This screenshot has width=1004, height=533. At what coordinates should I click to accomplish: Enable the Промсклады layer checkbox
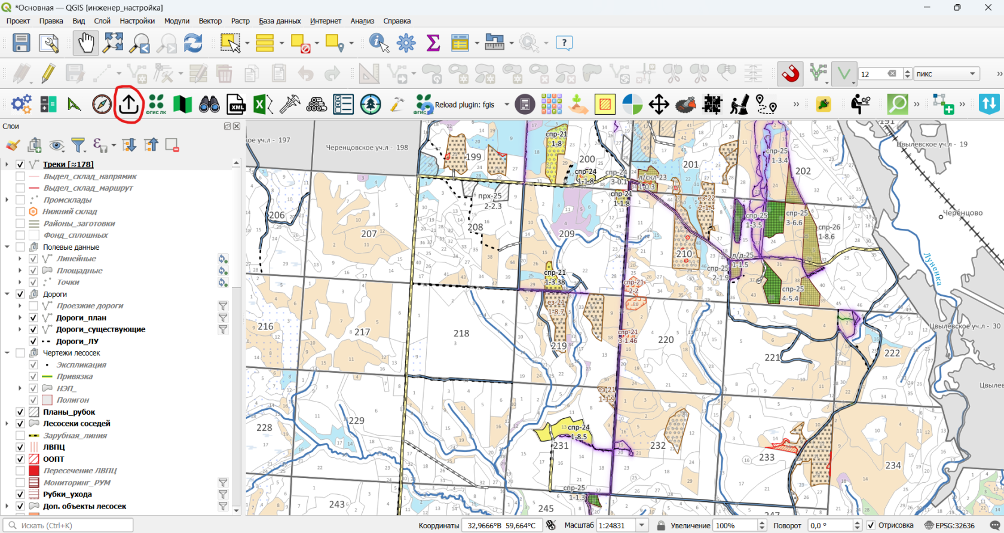pyautogui.click(x=20, y=200)
